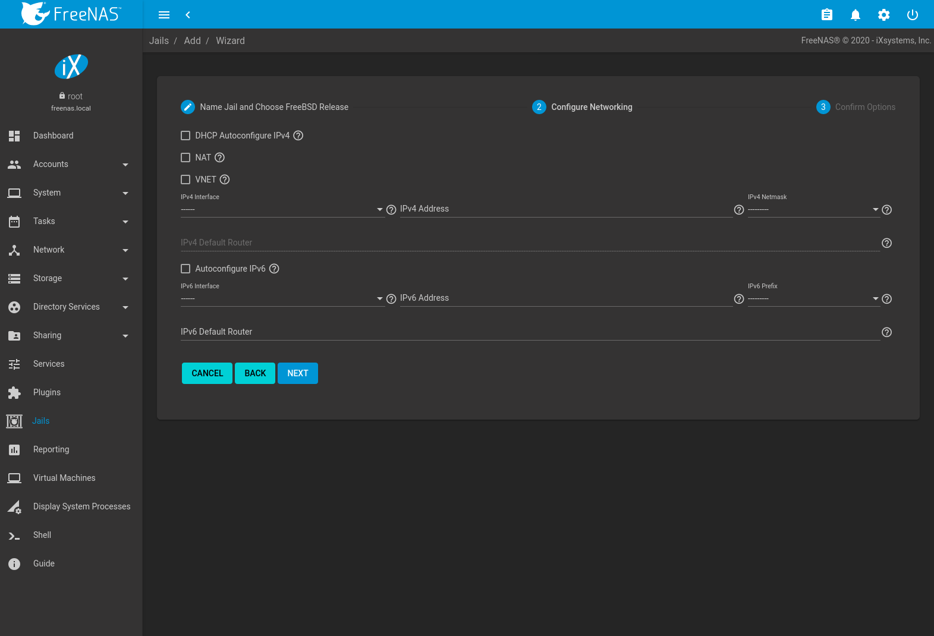
Task: Click the settings gear icon
Action: click(884, 15)
